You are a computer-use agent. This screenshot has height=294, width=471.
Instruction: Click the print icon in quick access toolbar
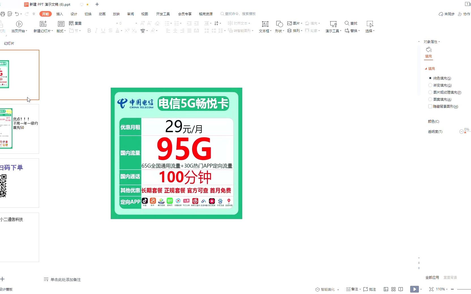tap(3, 14)
